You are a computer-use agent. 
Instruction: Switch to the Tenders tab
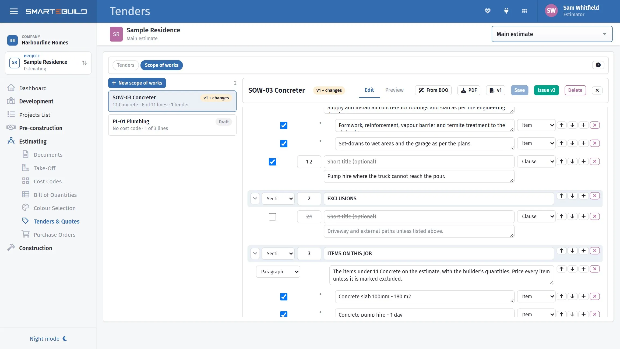point(125,65)
